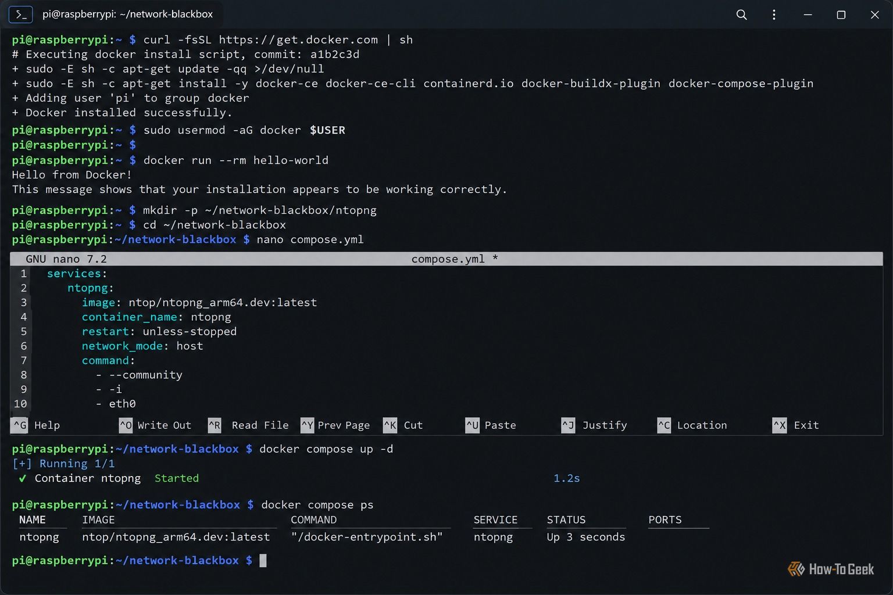
Task: Click the 'docker compose up -d' command
Action: coord(326,449)
